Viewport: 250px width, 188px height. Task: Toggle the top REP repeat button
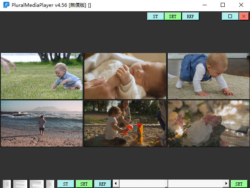pos(190,16)
